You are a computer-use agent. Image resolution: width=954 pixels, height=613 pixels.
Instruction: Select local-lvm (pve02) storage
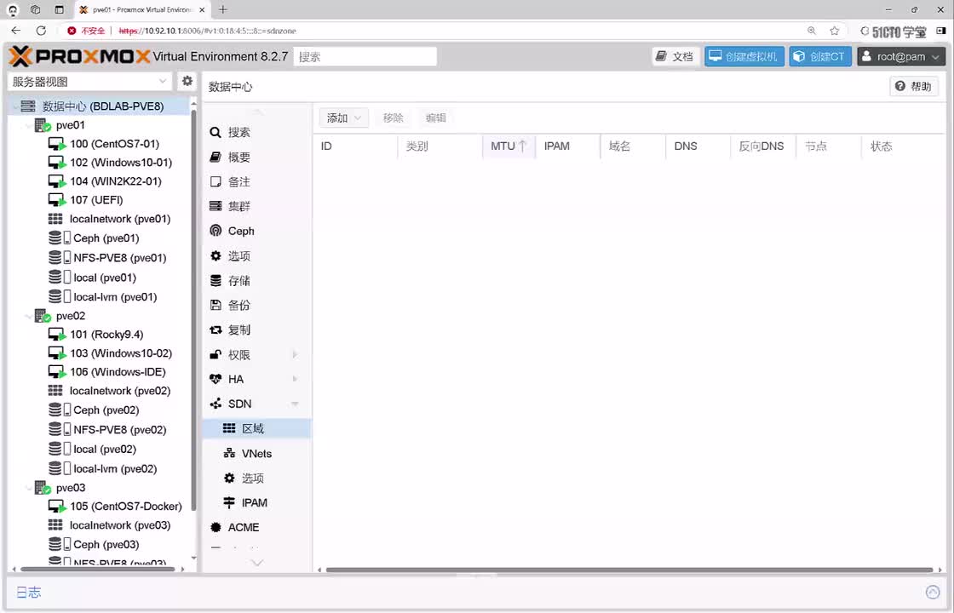[x=114, y=469]
